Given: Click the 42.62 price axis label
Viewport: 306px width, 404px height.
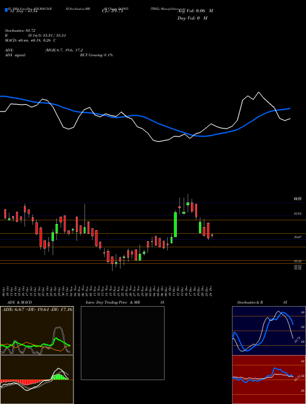Looking at the screenshot, I should pos(297,214).
